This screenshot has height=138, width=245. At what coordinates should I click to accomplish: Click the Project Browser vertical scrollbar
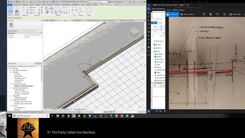coord(42,76)
